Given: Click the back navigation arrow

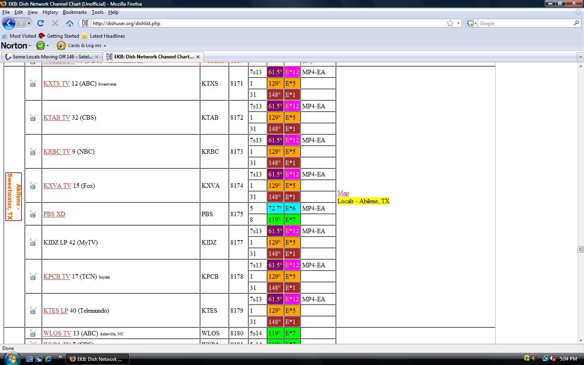Looking at the screenshot, I should point(9,23).
